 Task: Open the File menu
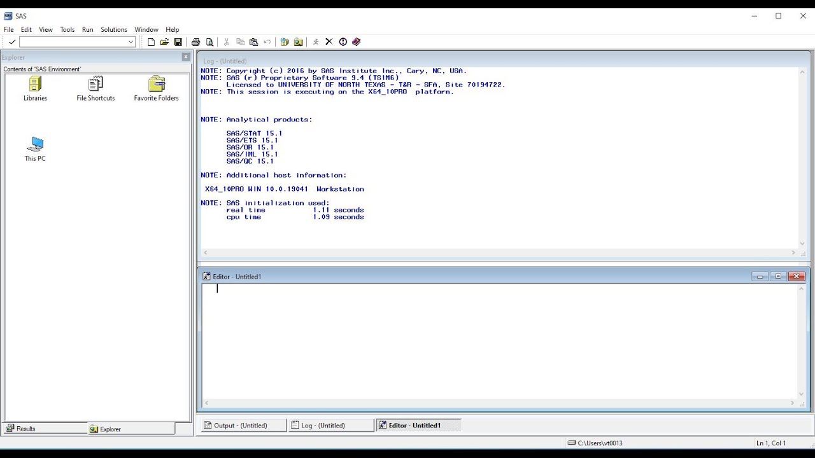[x=9, y=29]
